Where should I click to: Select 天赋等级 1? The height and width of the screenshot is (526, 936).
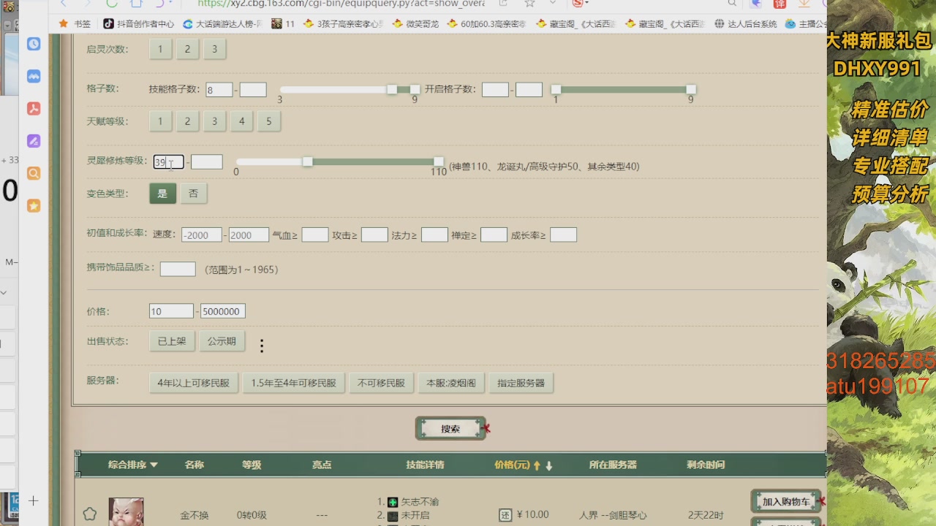[160, 121]
